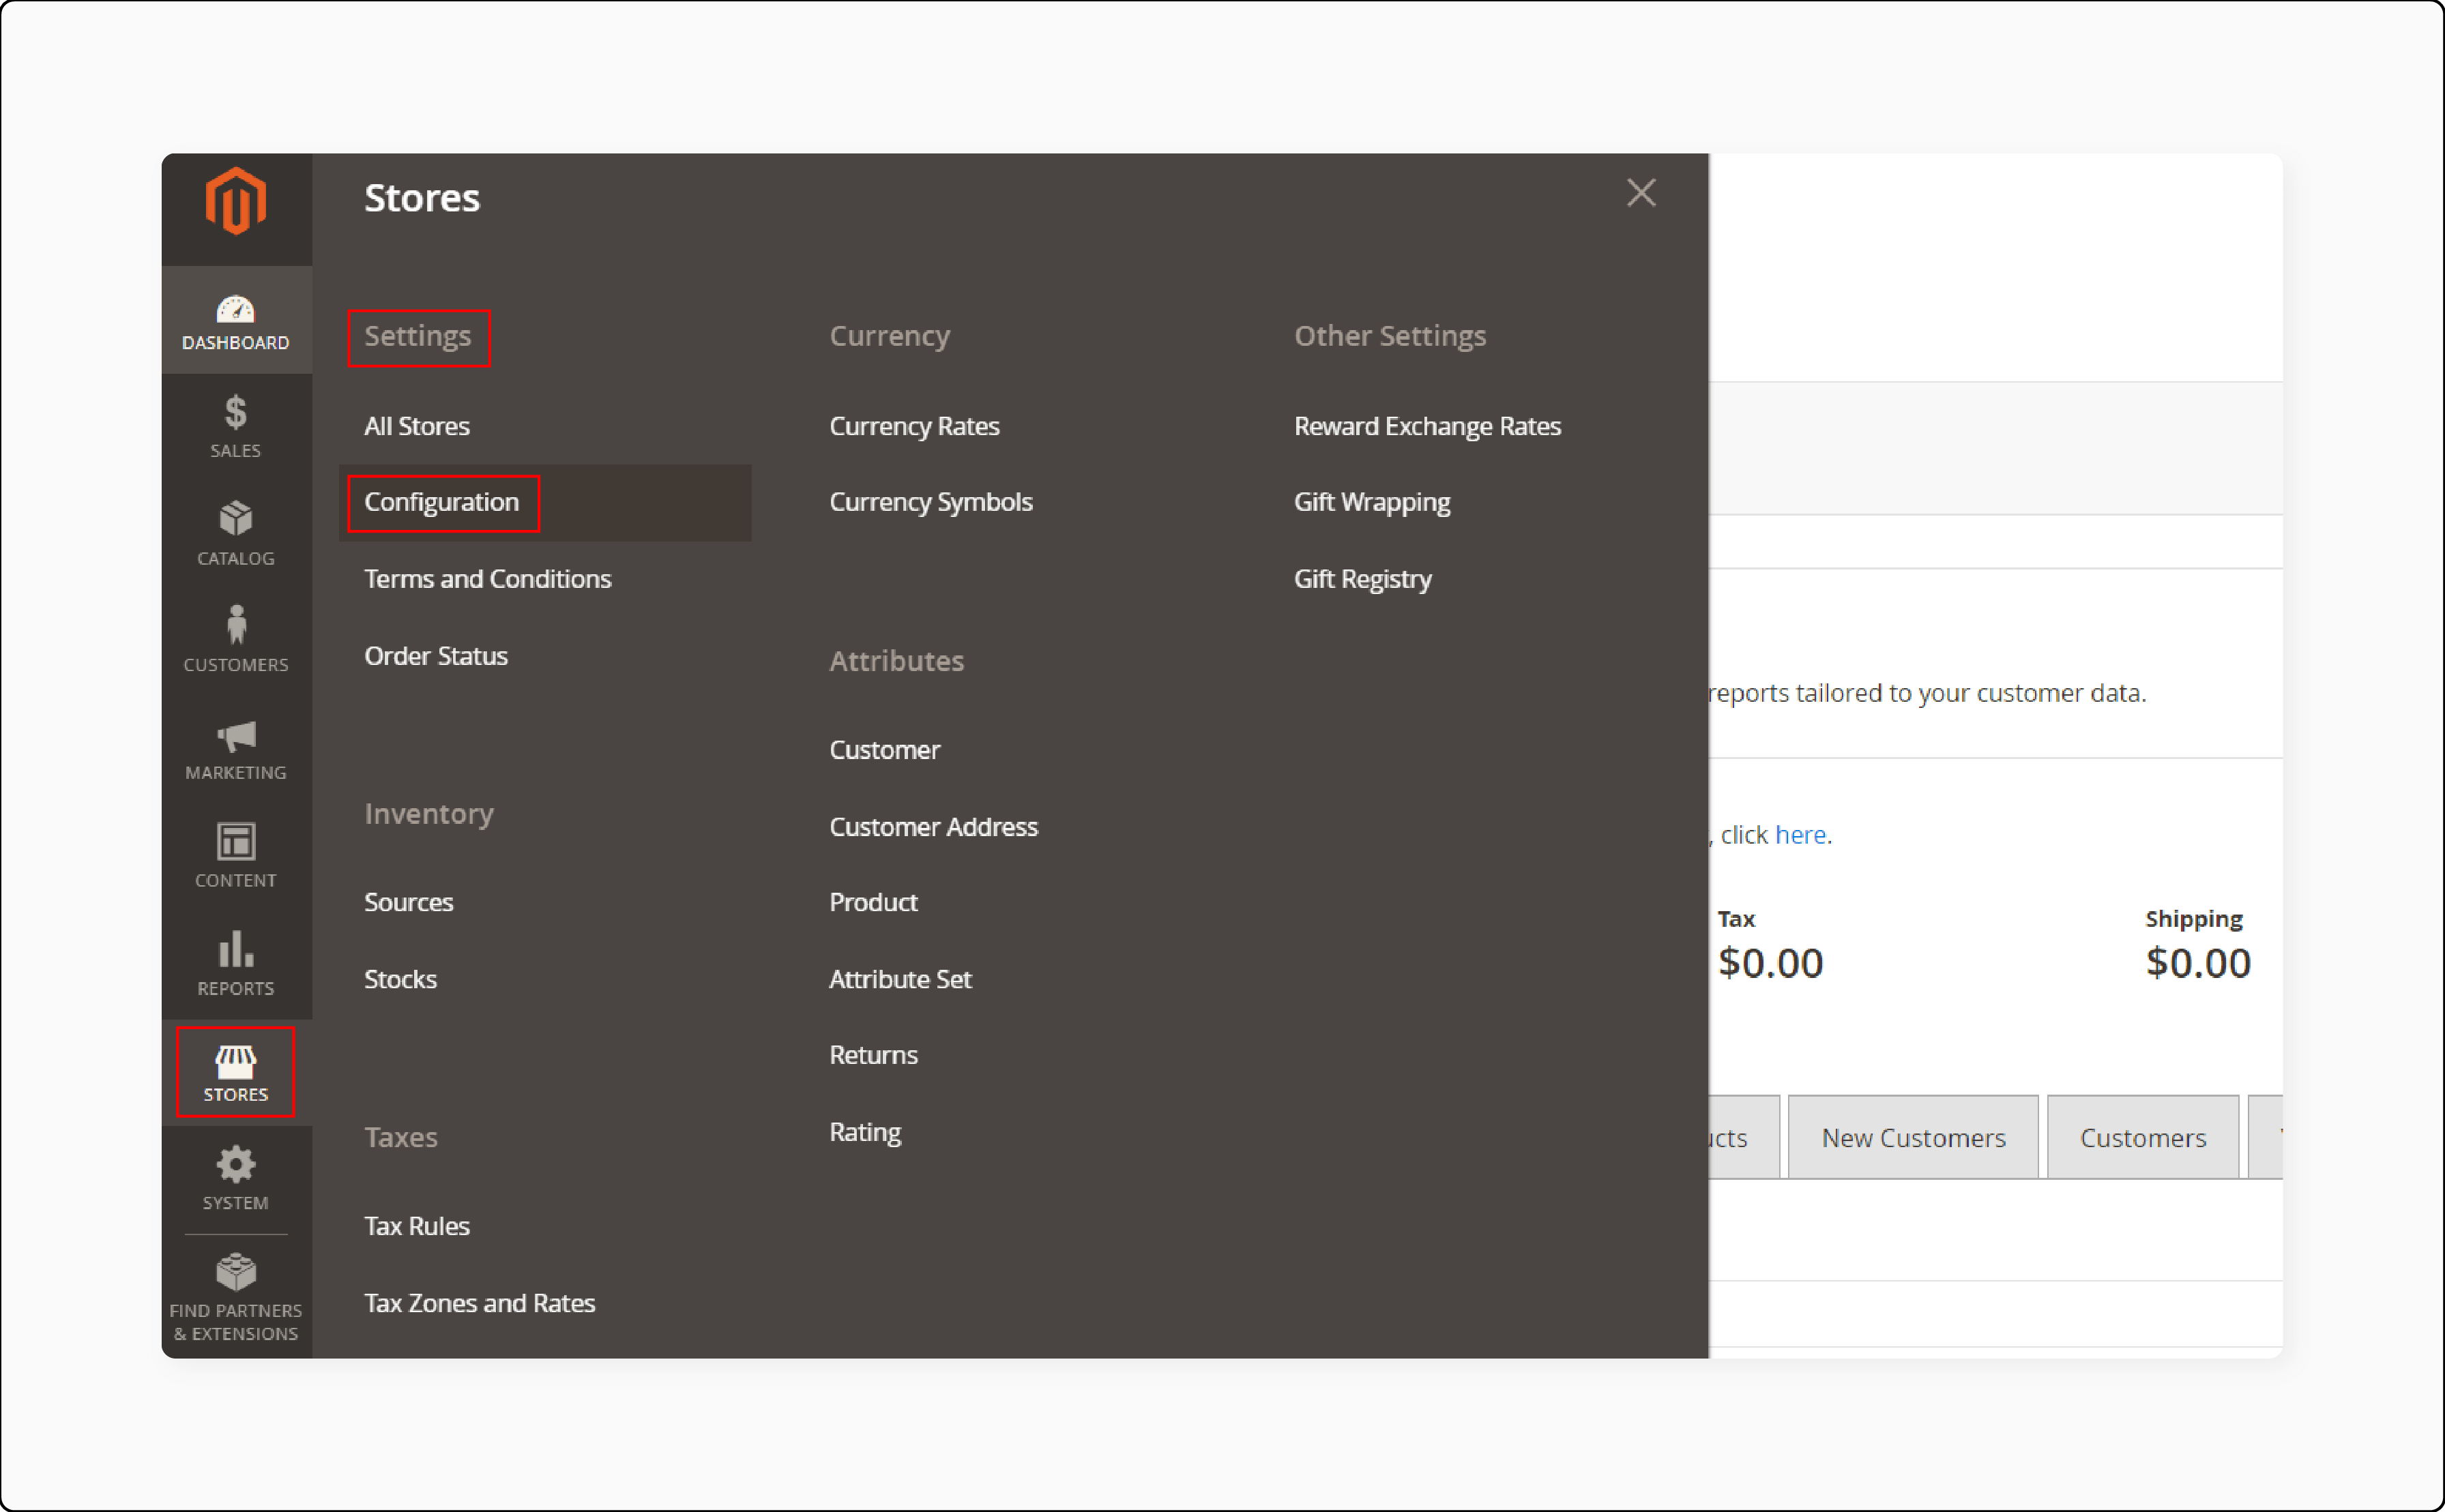Switch to the New Customers tab

(1913, 1138)
